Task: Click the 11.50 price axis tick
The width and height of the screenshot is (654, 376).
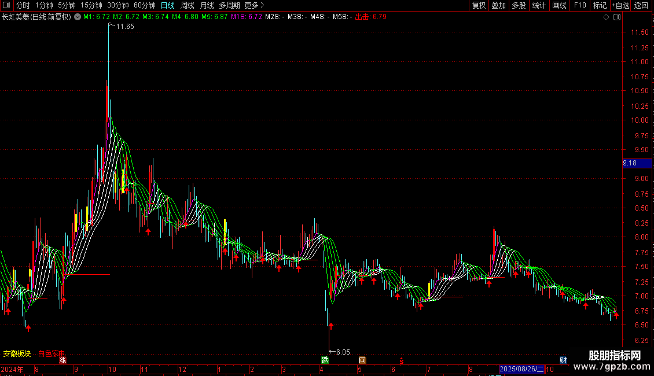Action: (x=640, y=32)
